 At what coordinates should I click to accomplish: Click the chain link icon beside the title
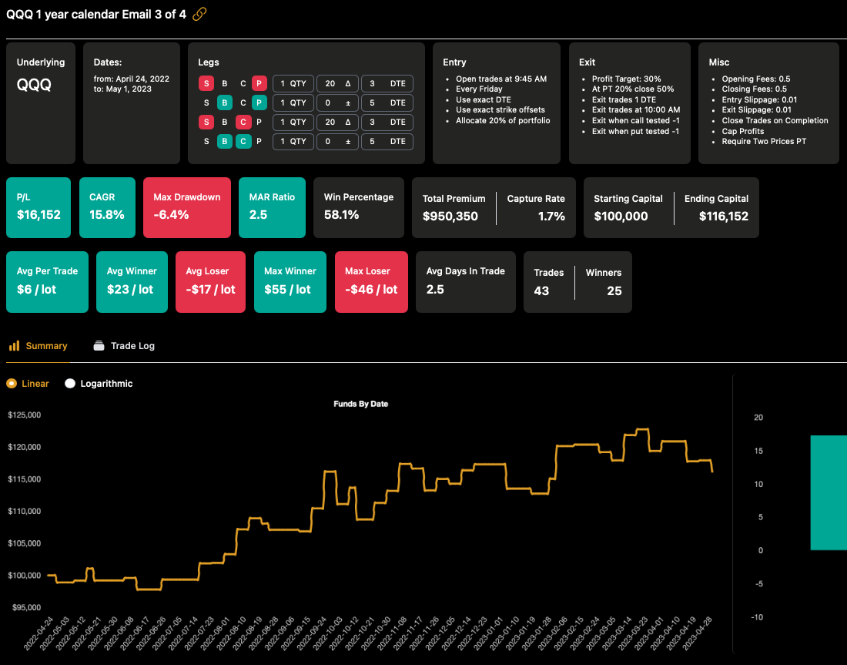199,14
